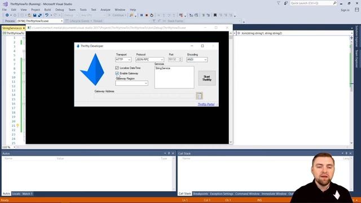Stop debugging with the red square icon

147,15
